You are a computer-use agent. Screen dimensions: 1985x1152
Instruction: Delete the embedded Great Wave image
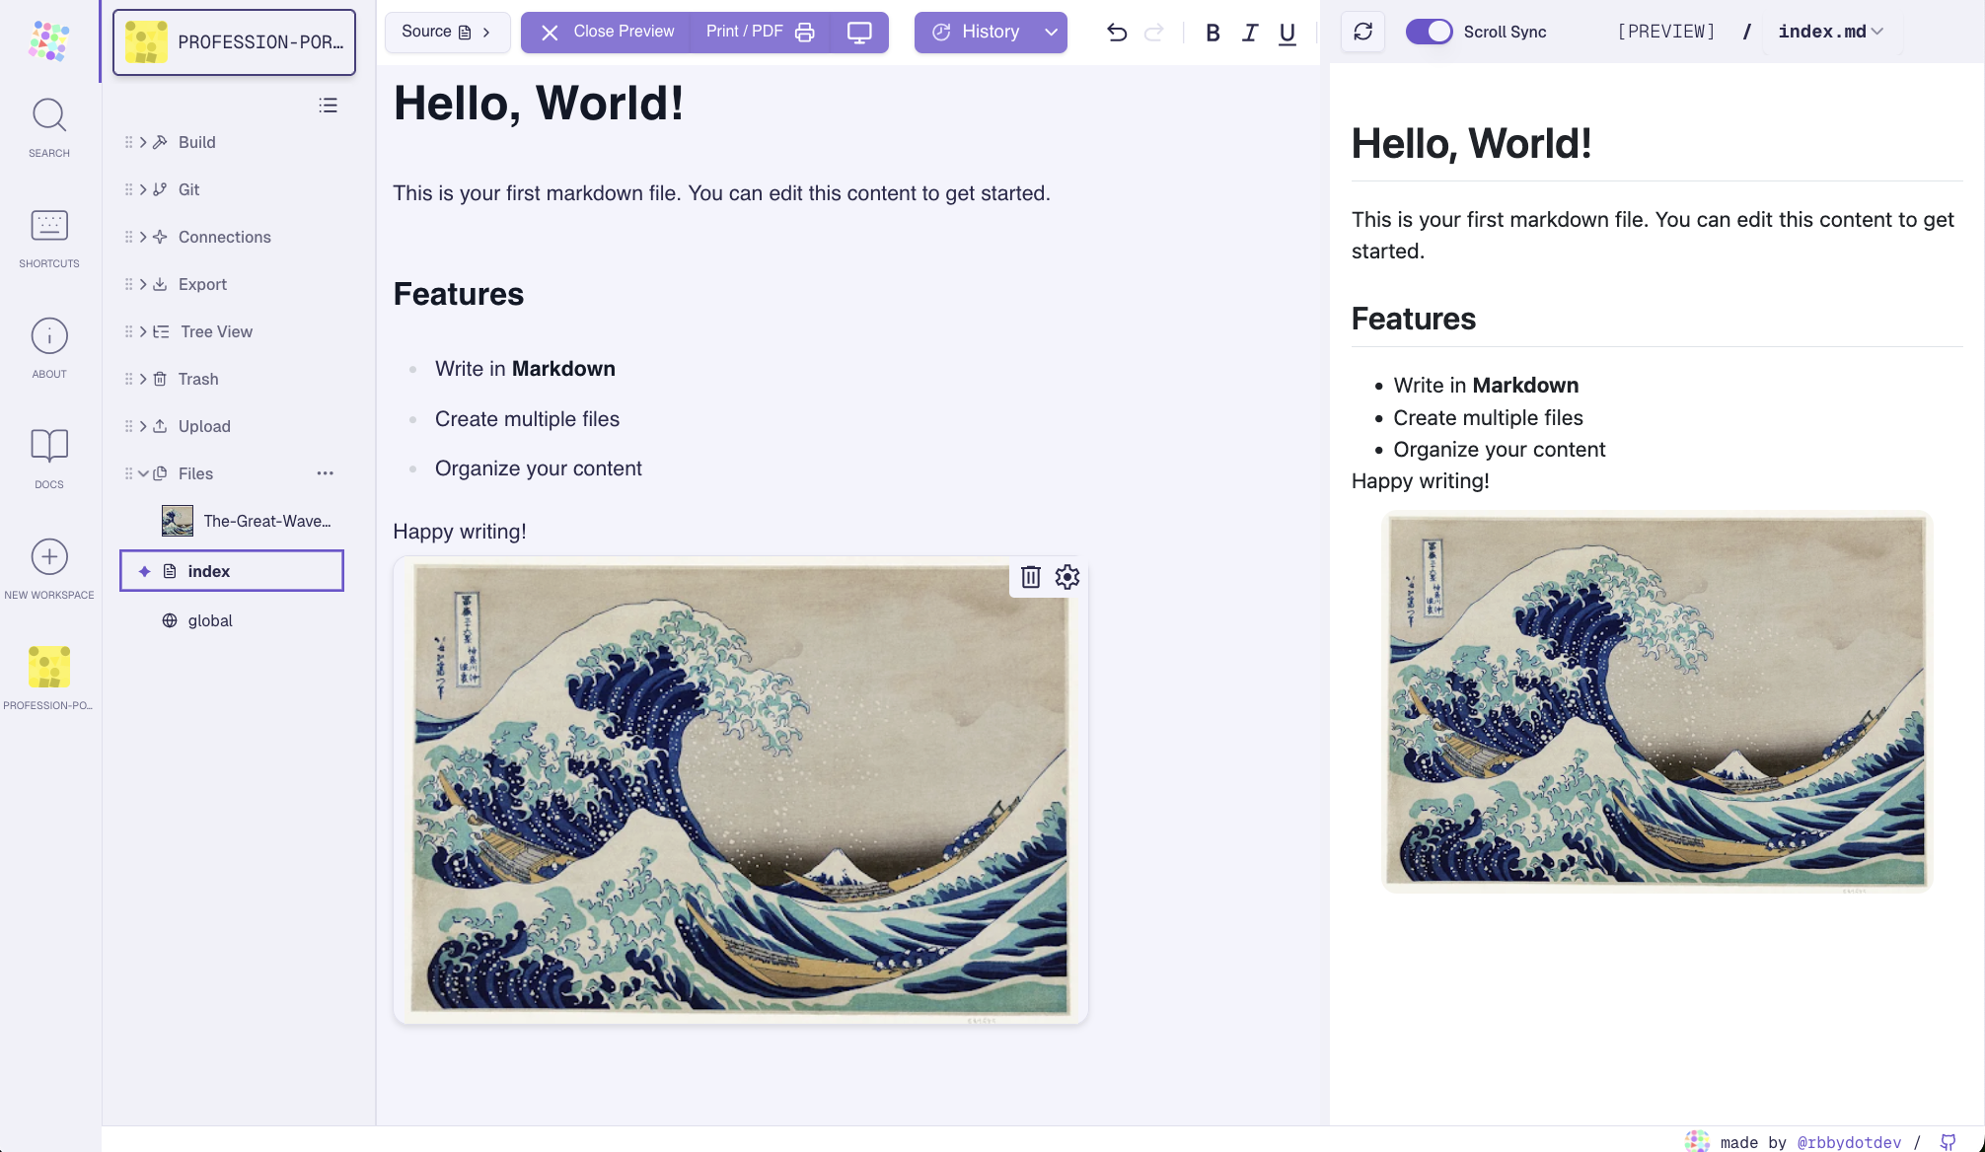1030,577
